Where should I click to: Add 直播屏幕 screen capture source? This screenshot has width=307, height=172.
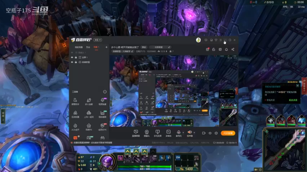136,133
